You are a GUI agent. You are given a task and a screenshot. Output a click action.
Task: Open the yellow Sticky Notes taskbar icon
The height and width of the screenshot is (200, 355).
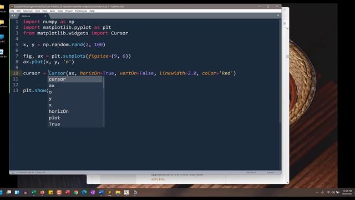(x=50, y=193)
